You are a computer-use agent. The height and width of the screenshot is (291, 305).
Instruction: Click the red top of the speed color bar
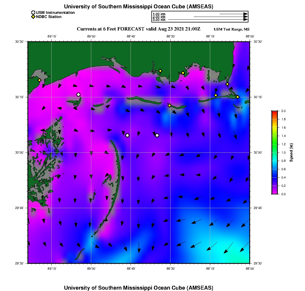[x=274, y=112]
